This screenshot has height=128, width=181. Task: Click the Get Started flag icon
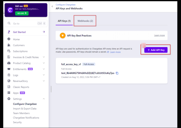pyautogui.click(x=9, y=32)
